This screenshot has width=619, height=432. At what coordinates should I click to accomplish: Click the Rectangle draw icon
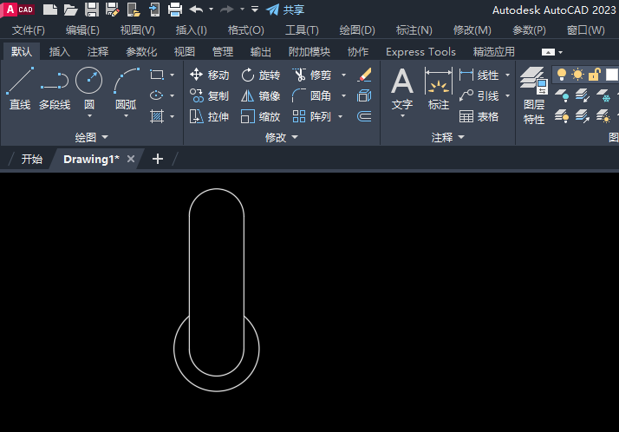(157, 75)
